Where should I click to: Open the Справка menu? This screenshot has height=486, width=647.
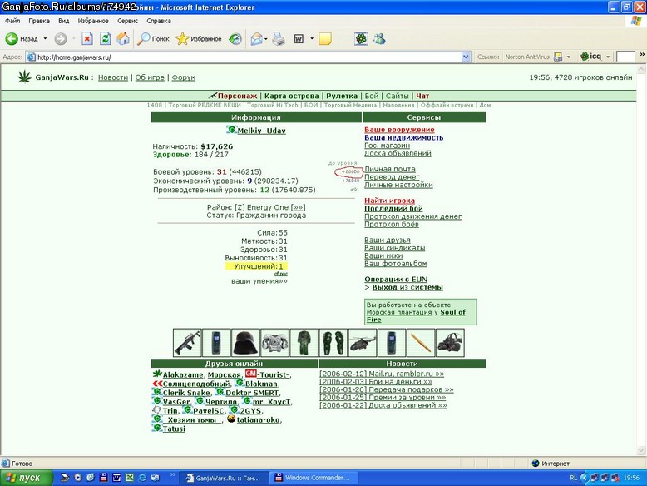pyautogui.click(x=159, y=21)
